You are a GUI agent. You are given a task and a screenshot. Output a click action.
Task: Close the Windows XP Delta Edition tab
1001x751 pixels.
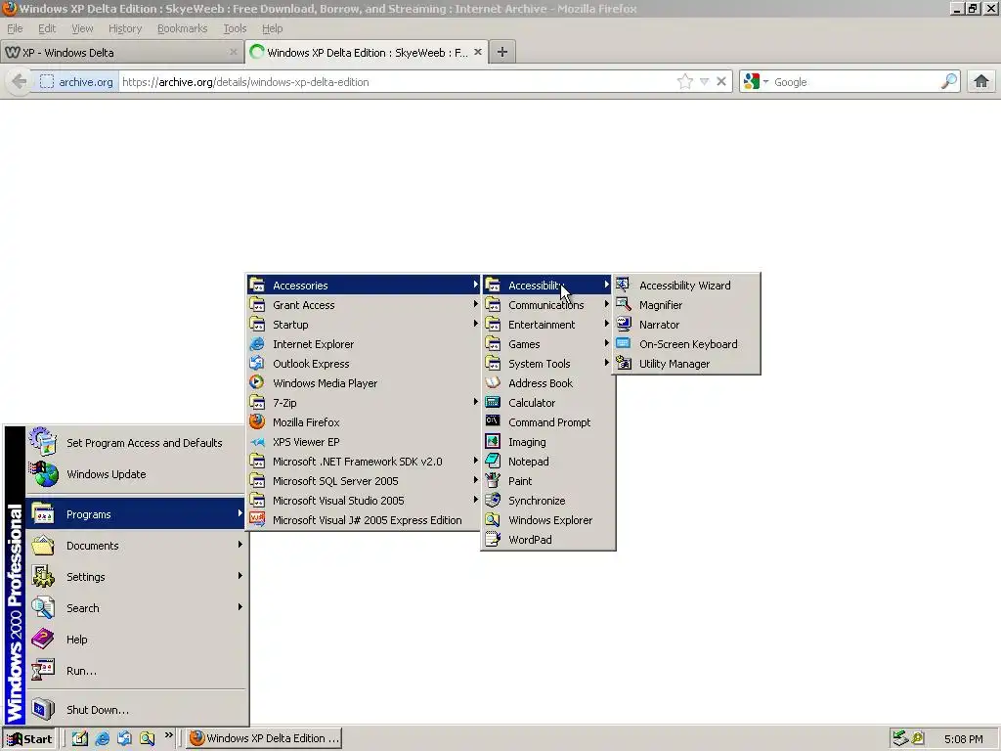pos(477,53)
